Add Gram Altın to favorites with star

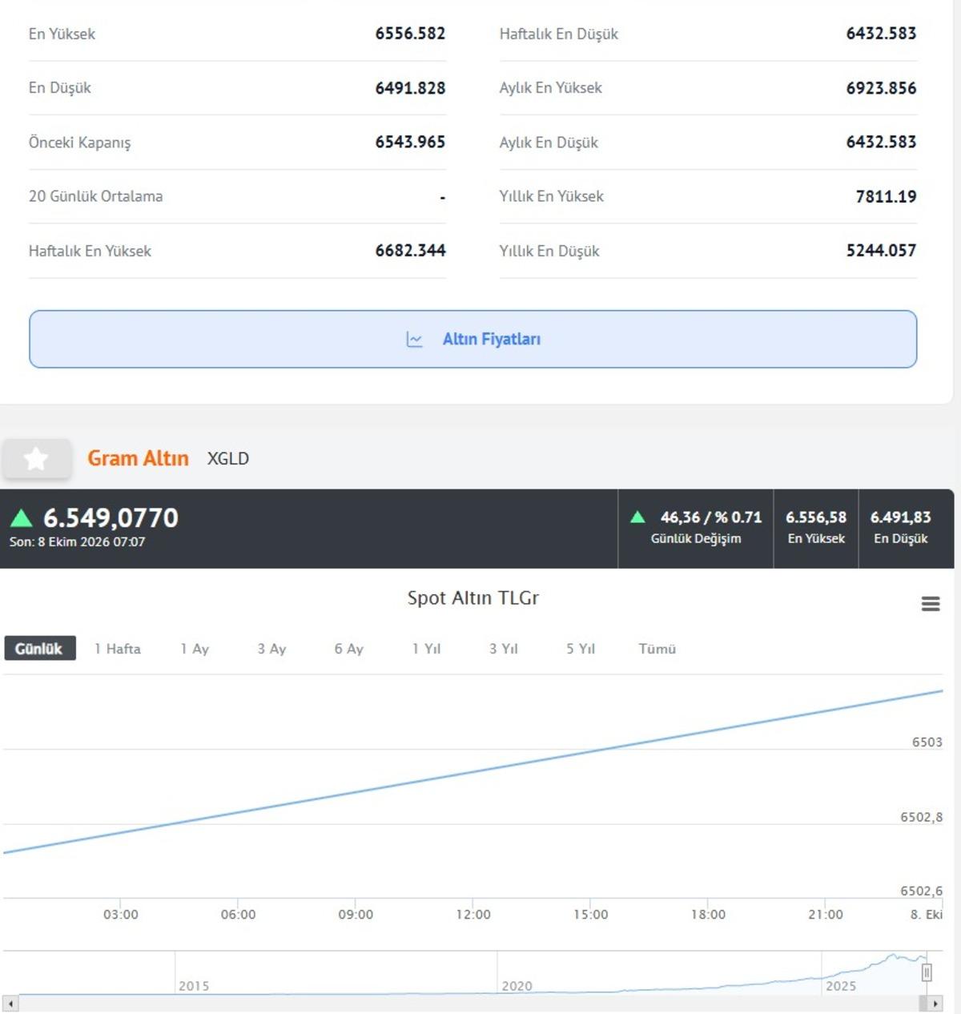tap(36, 459)
